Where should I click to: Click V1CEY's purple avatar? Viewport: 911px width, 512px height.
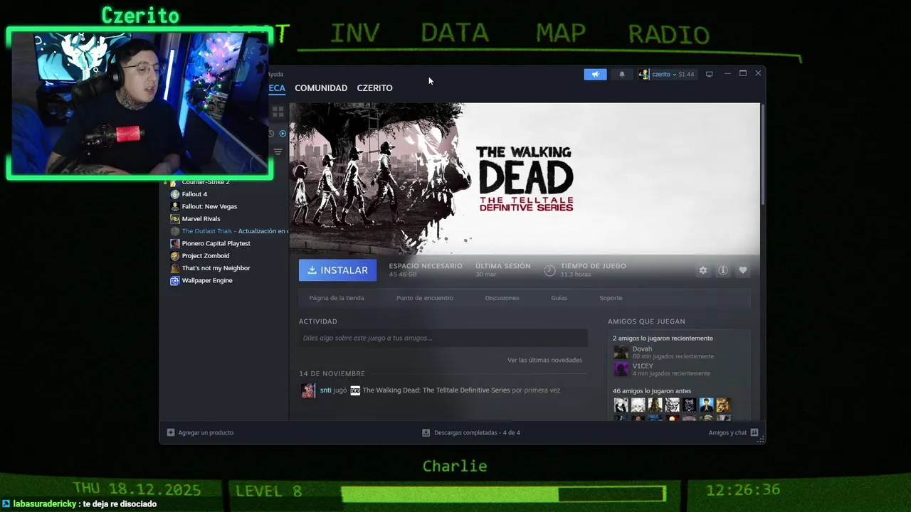(621, 369)
